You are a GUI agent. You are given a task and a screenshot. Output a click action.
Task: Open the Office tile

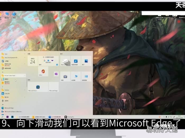pos(43,71)
